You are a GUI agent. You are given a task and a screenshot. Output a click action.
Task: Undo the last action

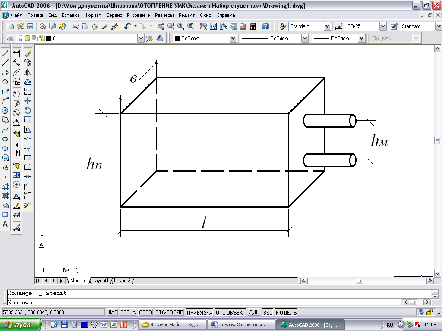tap(128, 26)
